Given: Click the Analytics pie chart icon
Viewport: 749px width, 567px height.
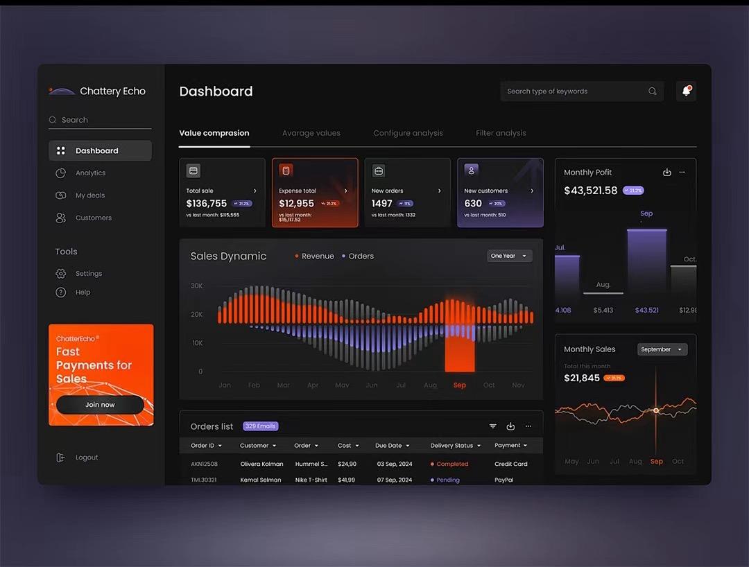Looking at the screenshot, I should click(x=60, y=173).
